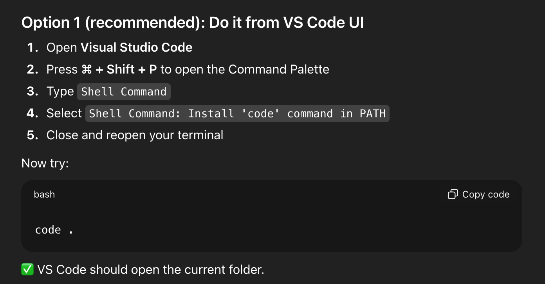Click the step number 1 marker
Viewport: 545px width, 284px height.
[32, 48]
